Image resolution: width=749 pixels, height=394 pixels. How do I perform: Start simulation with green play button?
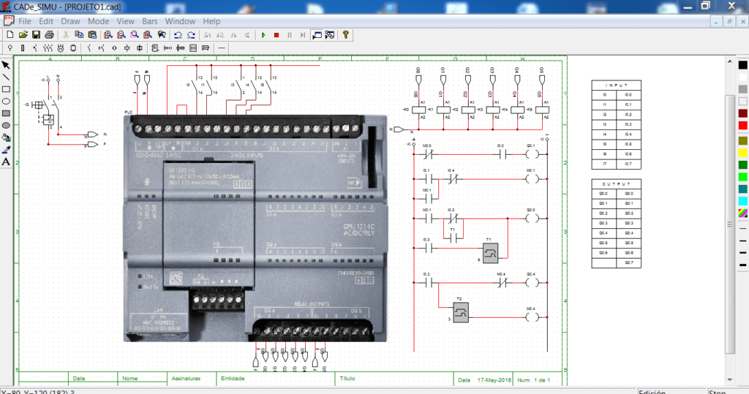click(263, 35)
